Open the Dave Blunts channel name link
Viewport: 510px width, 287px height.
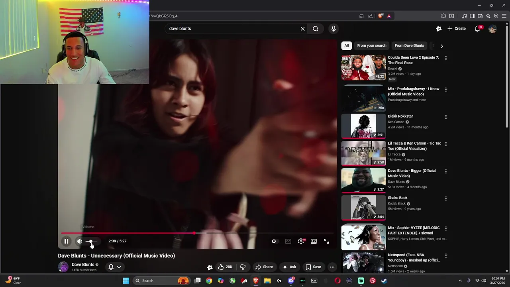(83, 265)
